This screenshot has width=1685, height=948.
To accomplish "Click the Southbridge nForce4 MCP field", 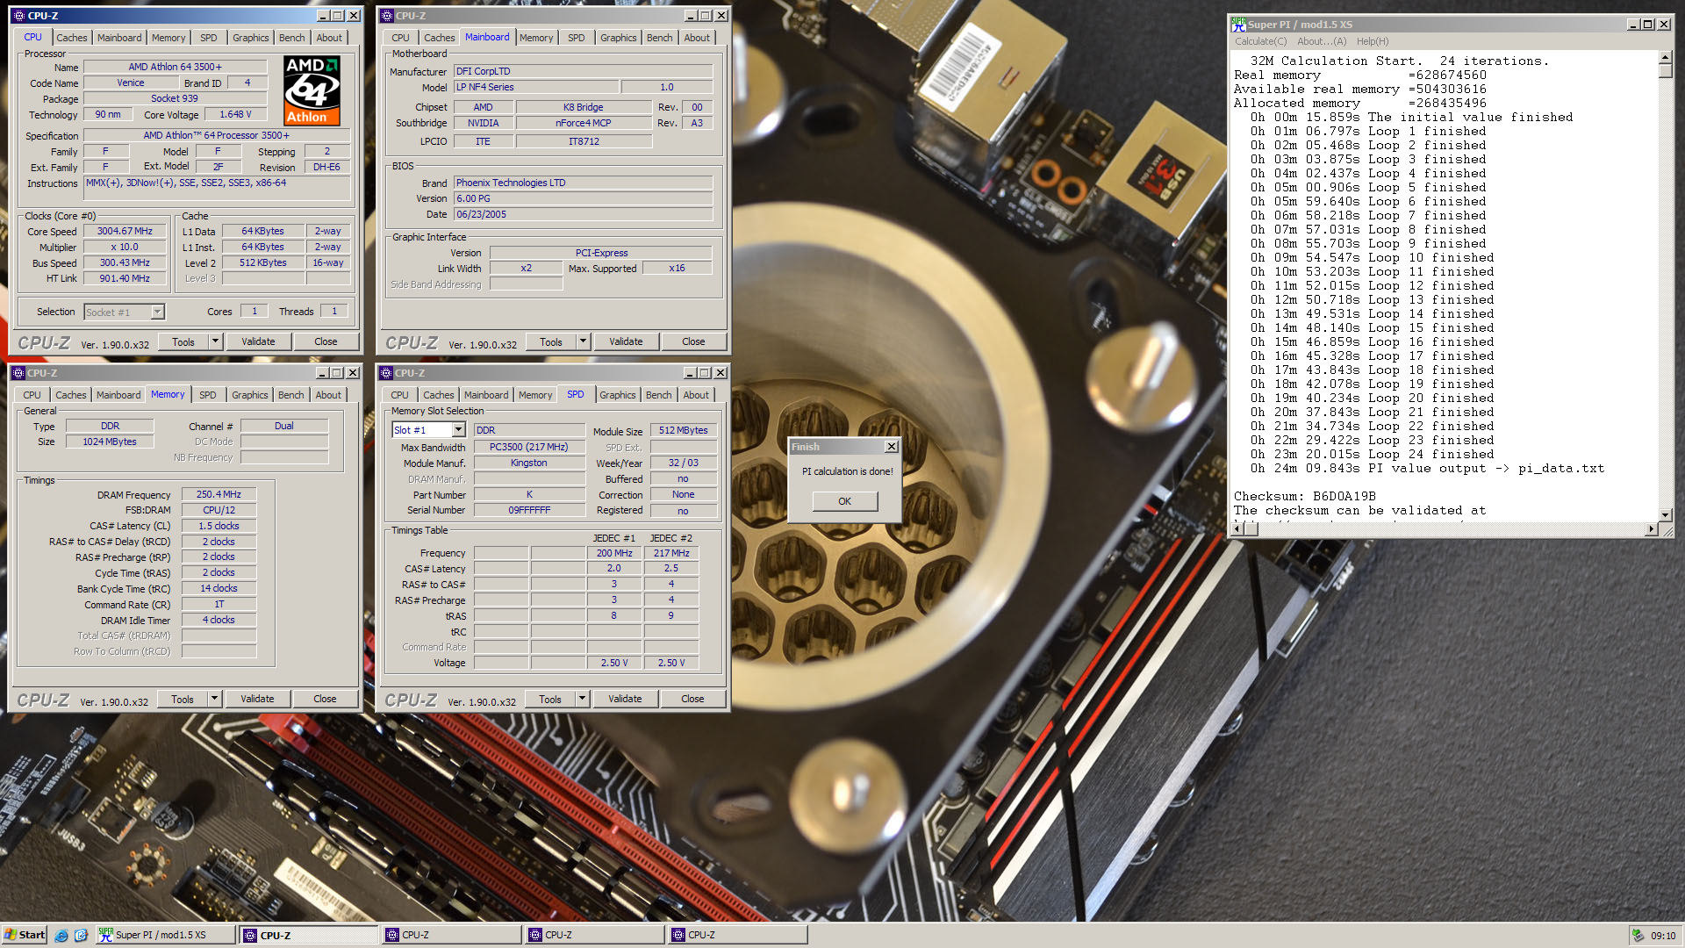I will click(584, 123).
